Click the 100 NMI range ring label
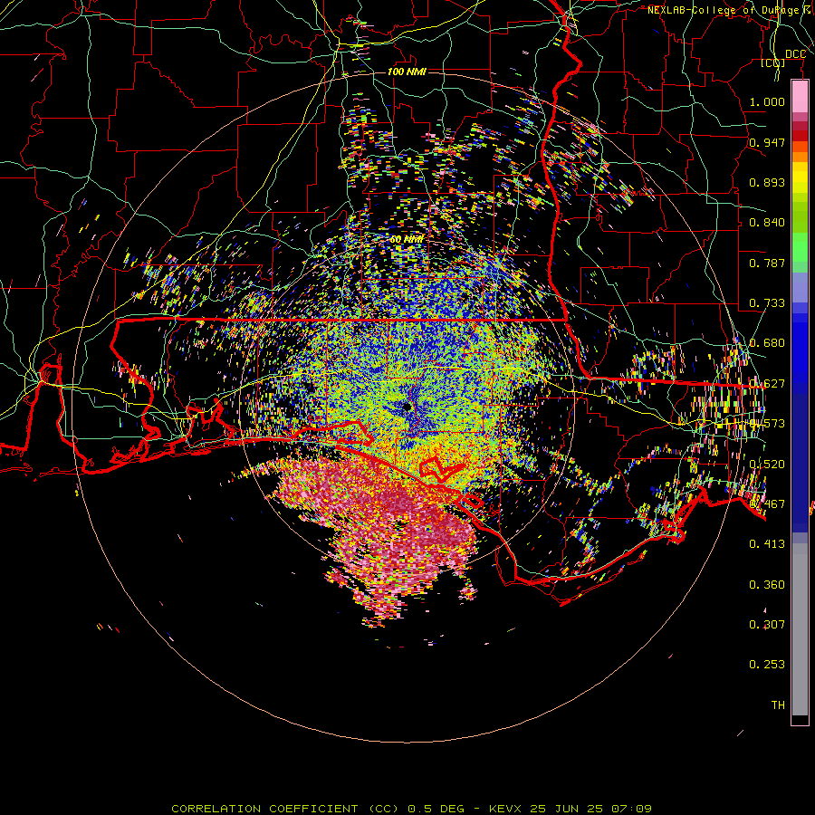This screenshot has width=815, height=815. pos(407,72)
